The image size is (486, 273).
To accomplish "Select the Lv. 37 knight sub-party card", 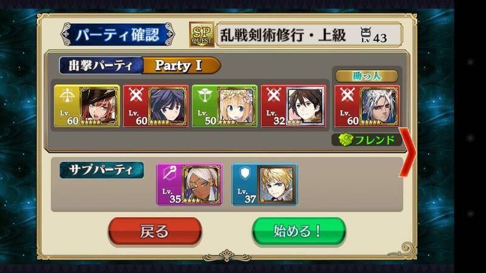I will [265, 185].
